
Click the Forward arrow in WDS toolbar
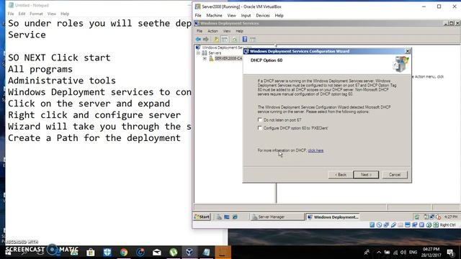[x=206, y=39]
